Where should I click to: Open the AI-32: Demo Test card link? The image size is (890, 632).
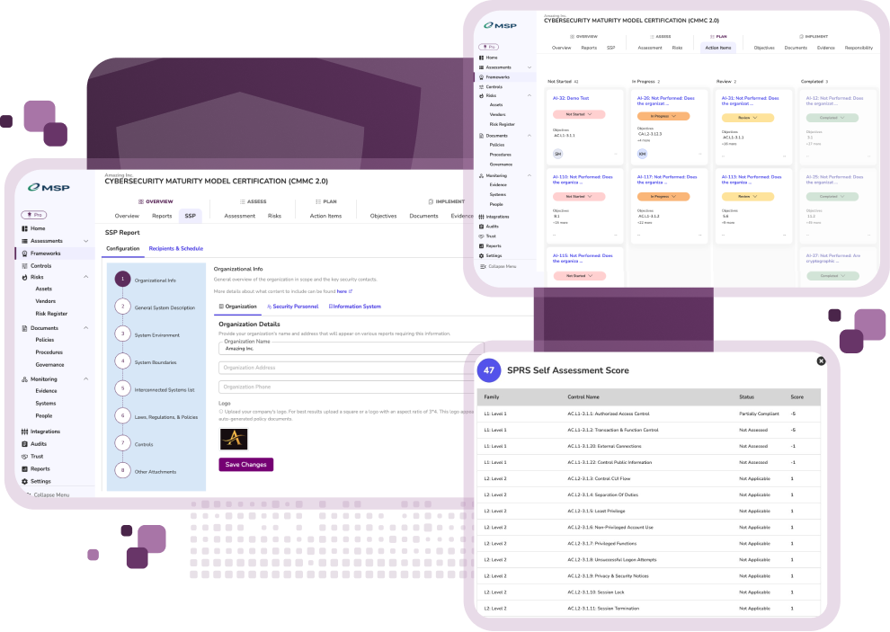pyautogui.click(x=572, y=98)
